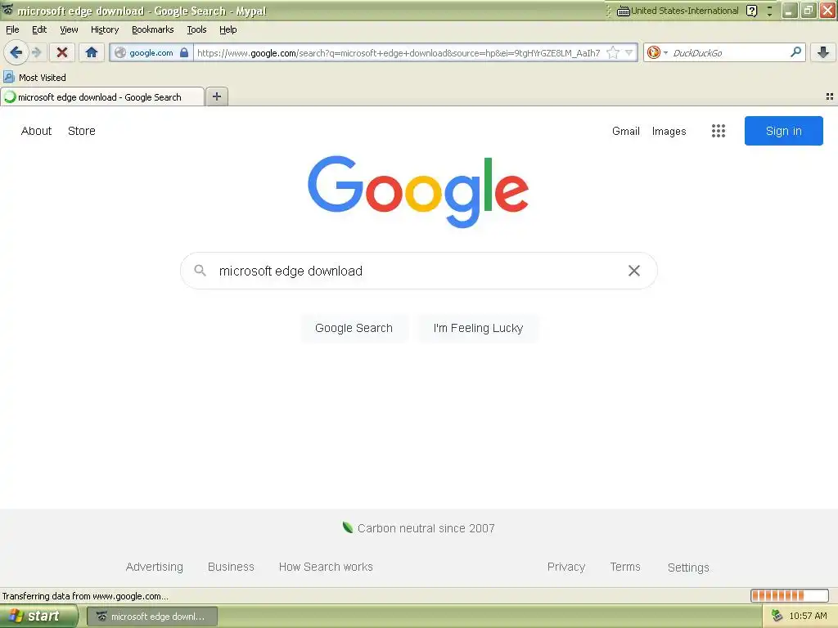Open the Gmail link
The height and width of the screenshot is (628, 838).
click(626, 131)
